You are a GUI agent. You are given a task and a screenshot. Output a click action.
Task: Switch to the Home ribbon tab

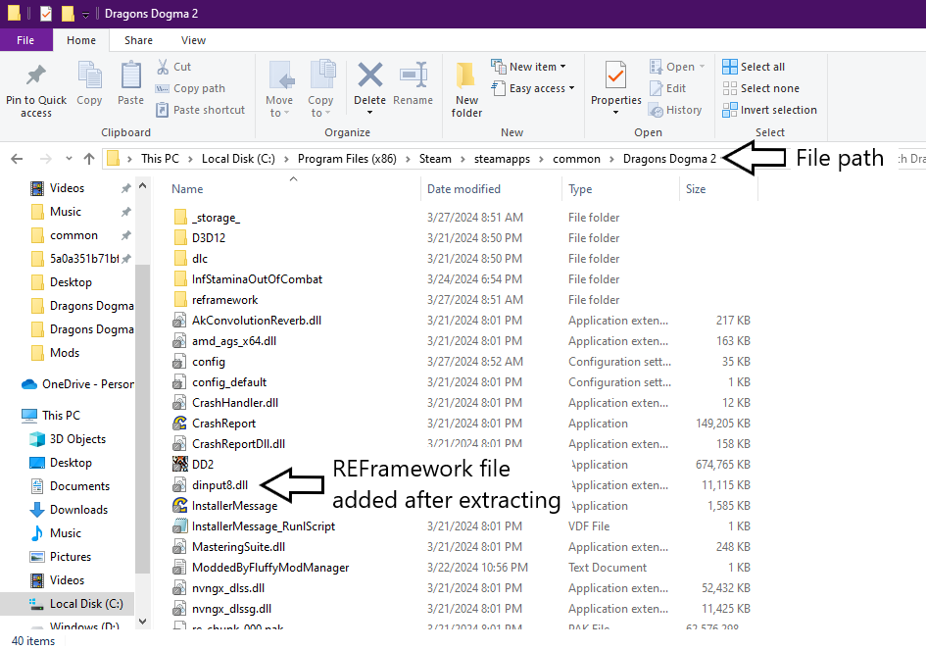[x=81, y=40]
